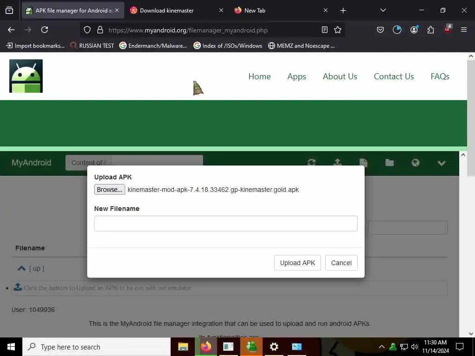Click the upload icon in MyAndroid toolbar
475x356 pixels.
(x=338, y=163)
